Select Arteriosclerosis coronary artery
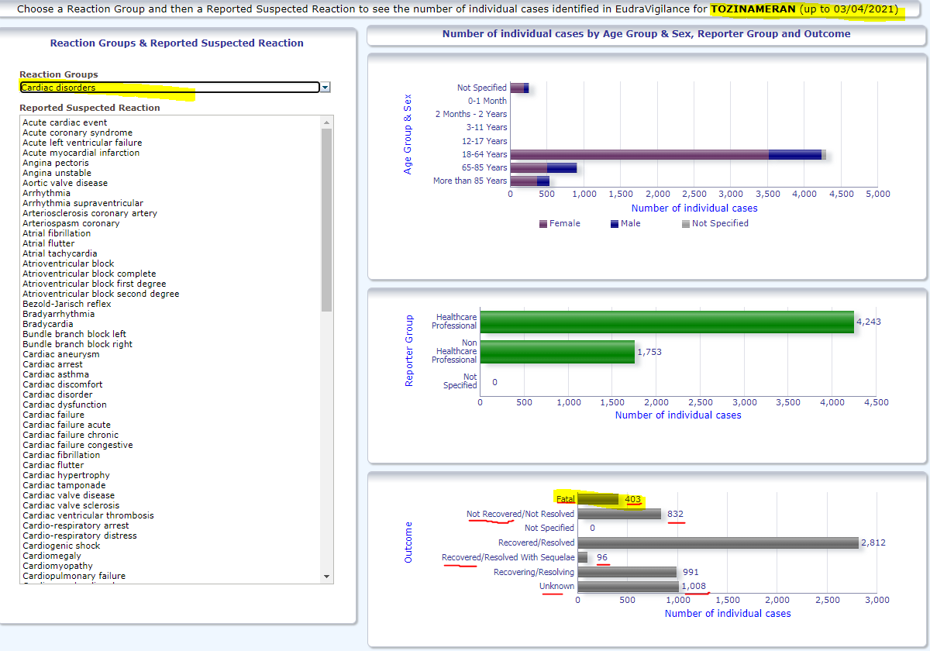The height and width of the screenshot is (651, 930). click(x=90, y=213)
